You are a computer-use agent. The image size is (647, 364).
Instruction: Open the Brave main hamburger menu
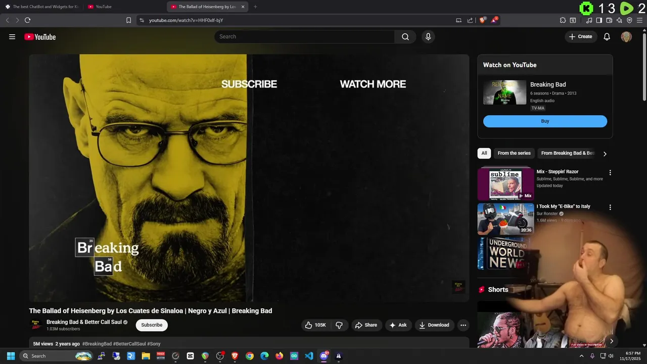(639, 20)
